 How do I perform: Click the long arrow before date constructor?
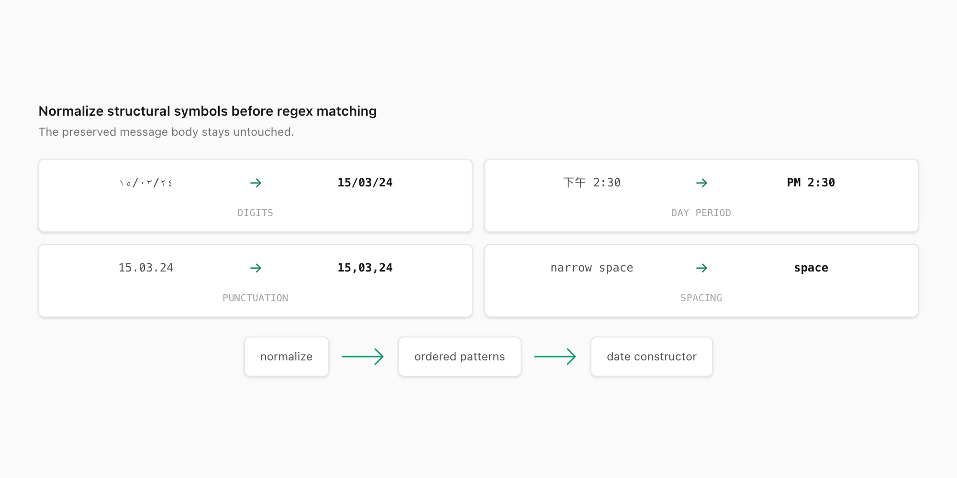(x=555, y=357)
